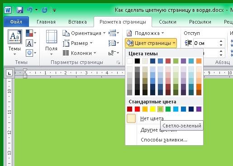The width and height of the screenshot is (233, 166).
Task: Open the Рассылки tab
Action: point(200,22)
